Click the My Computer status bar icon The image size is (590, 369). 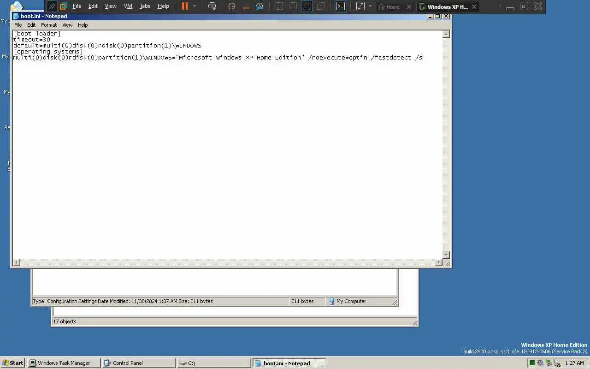coord(331,301)
